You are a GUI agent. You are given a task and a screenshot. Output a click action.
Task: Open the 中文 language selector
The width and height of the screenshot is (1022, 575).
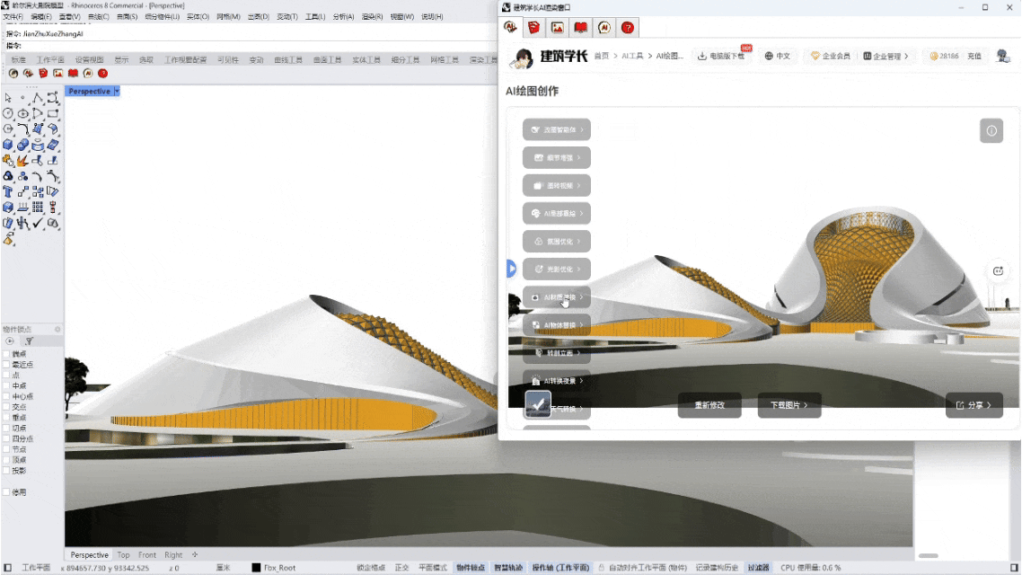(778, 56)
